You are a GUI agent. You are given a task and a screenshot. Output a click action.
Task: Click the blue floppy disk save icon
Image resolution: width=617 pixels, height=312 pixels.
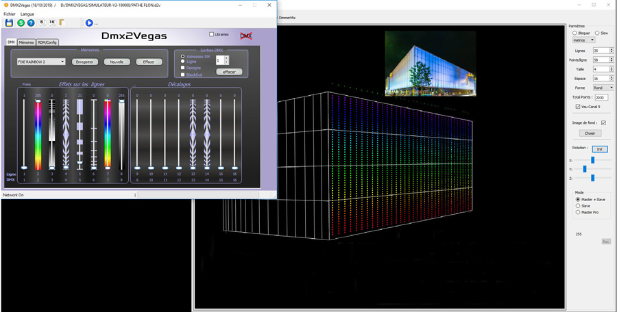click(x=9, y=23)
